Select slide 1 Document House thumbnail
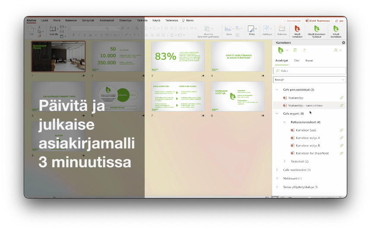 58,56
